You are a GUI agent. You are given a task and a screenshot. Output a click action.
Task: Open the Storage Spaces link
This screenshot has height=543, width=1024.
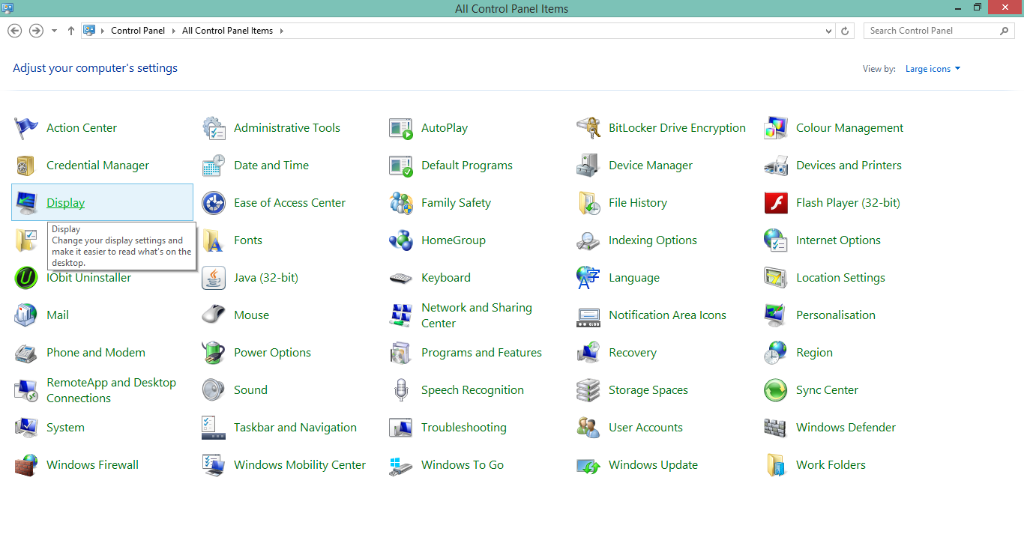coord(648,390)
